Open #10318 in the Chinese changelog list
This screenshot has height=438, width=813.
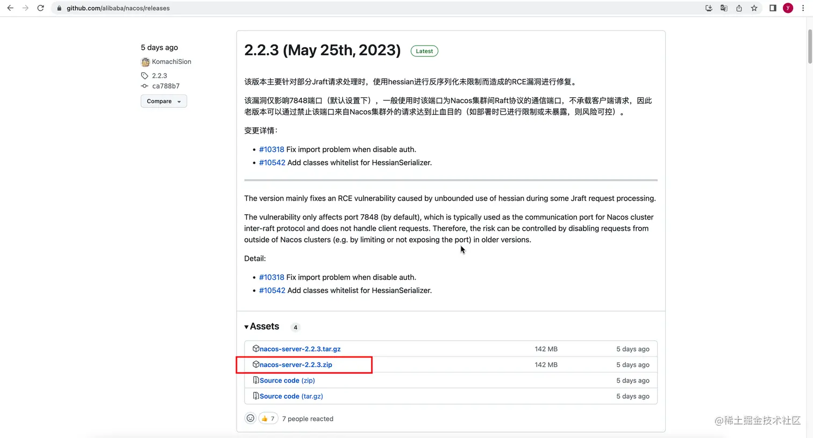tap(272, 149)
